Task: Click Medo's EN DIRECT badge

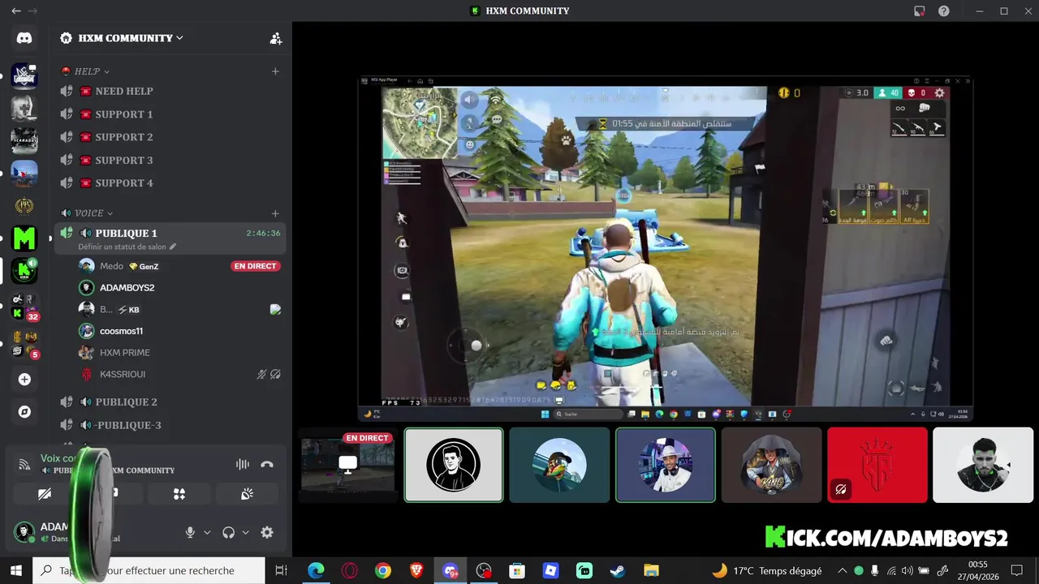Action: (x=256, y=266)
